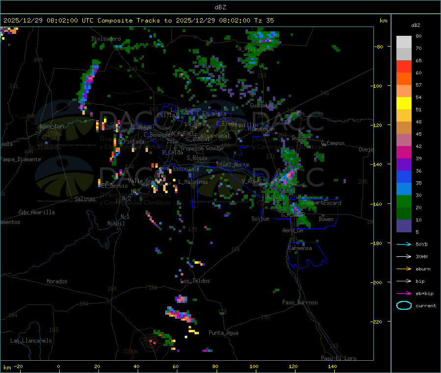Viewport: 441px width, 373px height.
Task: Click the cyan 50YD arrow legend icon
Action: click(404, 244)
